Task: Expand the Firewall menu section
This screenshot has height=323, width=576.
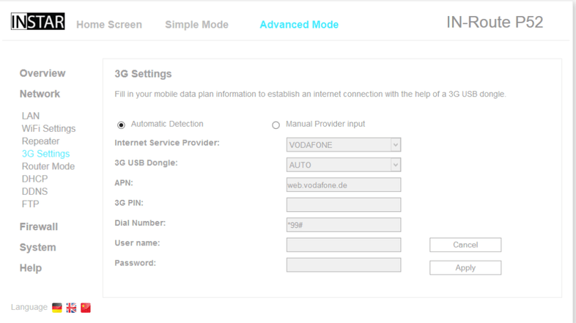Action: pyautogui.click(x=39, y=227)
